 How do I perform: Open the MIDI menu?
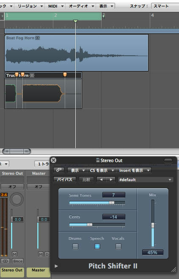55,6
